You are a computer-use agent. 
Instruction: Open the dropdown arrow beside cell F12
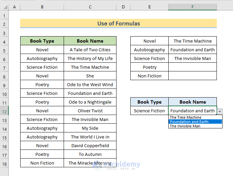pos(220,112)
